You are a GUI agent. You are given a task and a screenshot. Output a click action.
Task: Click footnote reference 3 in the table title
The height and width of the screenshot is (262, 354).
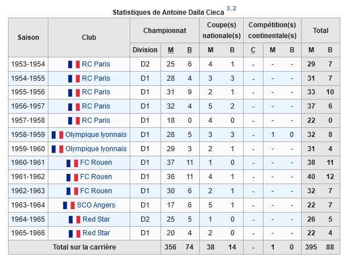[228, 9]
